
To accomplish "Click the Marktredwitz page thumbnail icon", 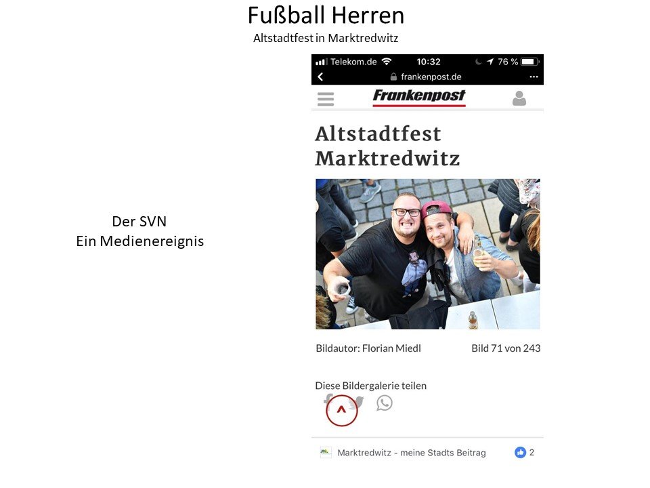I will click(x=326, y=452).
